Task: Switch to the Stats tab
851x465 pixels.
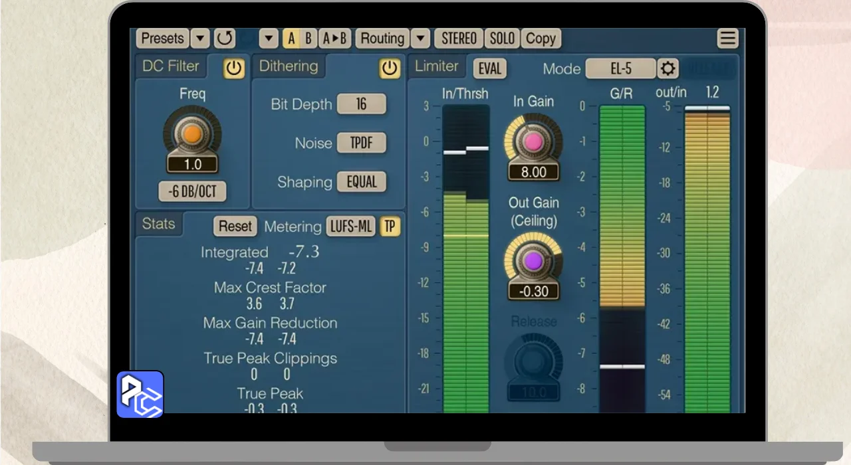Action: 158,224
